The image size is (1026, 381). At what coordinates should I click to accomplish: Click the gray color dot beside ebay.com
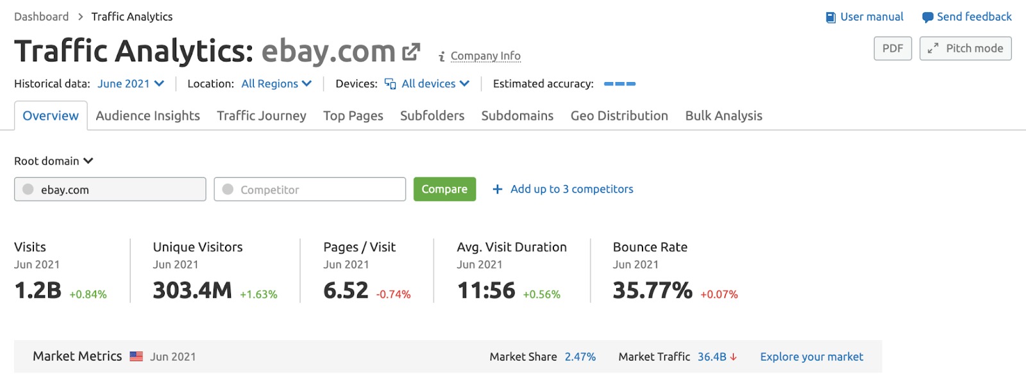point(28,189)
